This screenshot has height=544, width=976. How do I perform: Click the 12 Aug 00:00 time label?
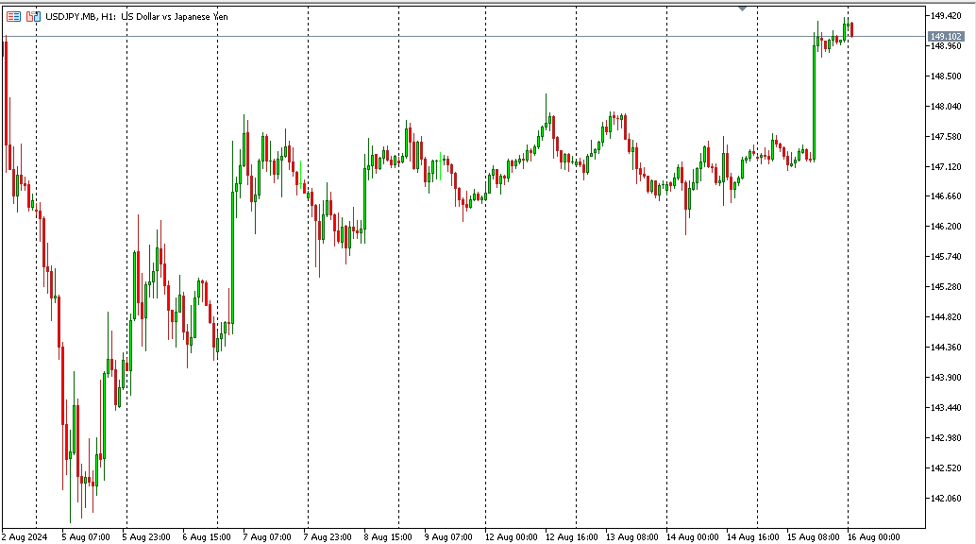(x=511, y=537)
